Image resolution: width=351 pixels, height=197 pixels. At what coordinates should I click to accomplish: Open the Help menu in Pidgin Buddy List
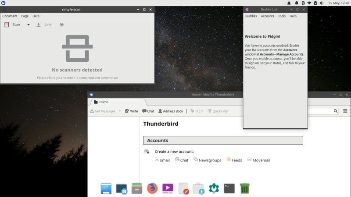coord(293,16)
